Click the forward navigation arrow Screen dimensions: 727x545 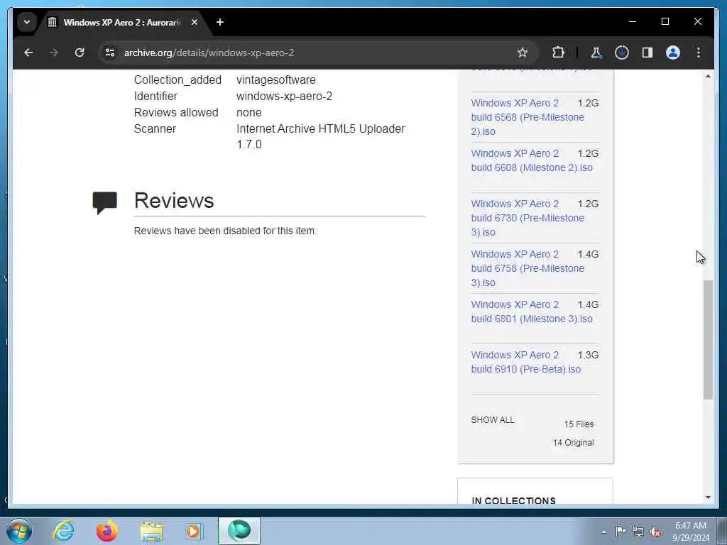pyautogui.click(x=54, y=53)
